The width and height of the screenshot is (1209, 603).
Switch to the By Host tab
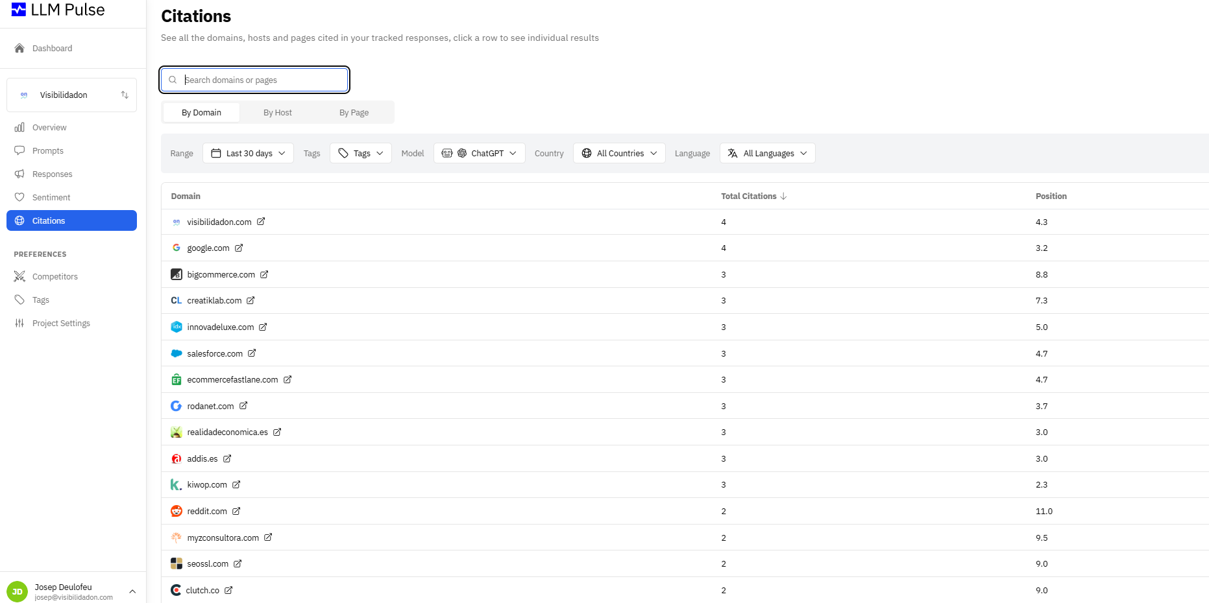277,113
